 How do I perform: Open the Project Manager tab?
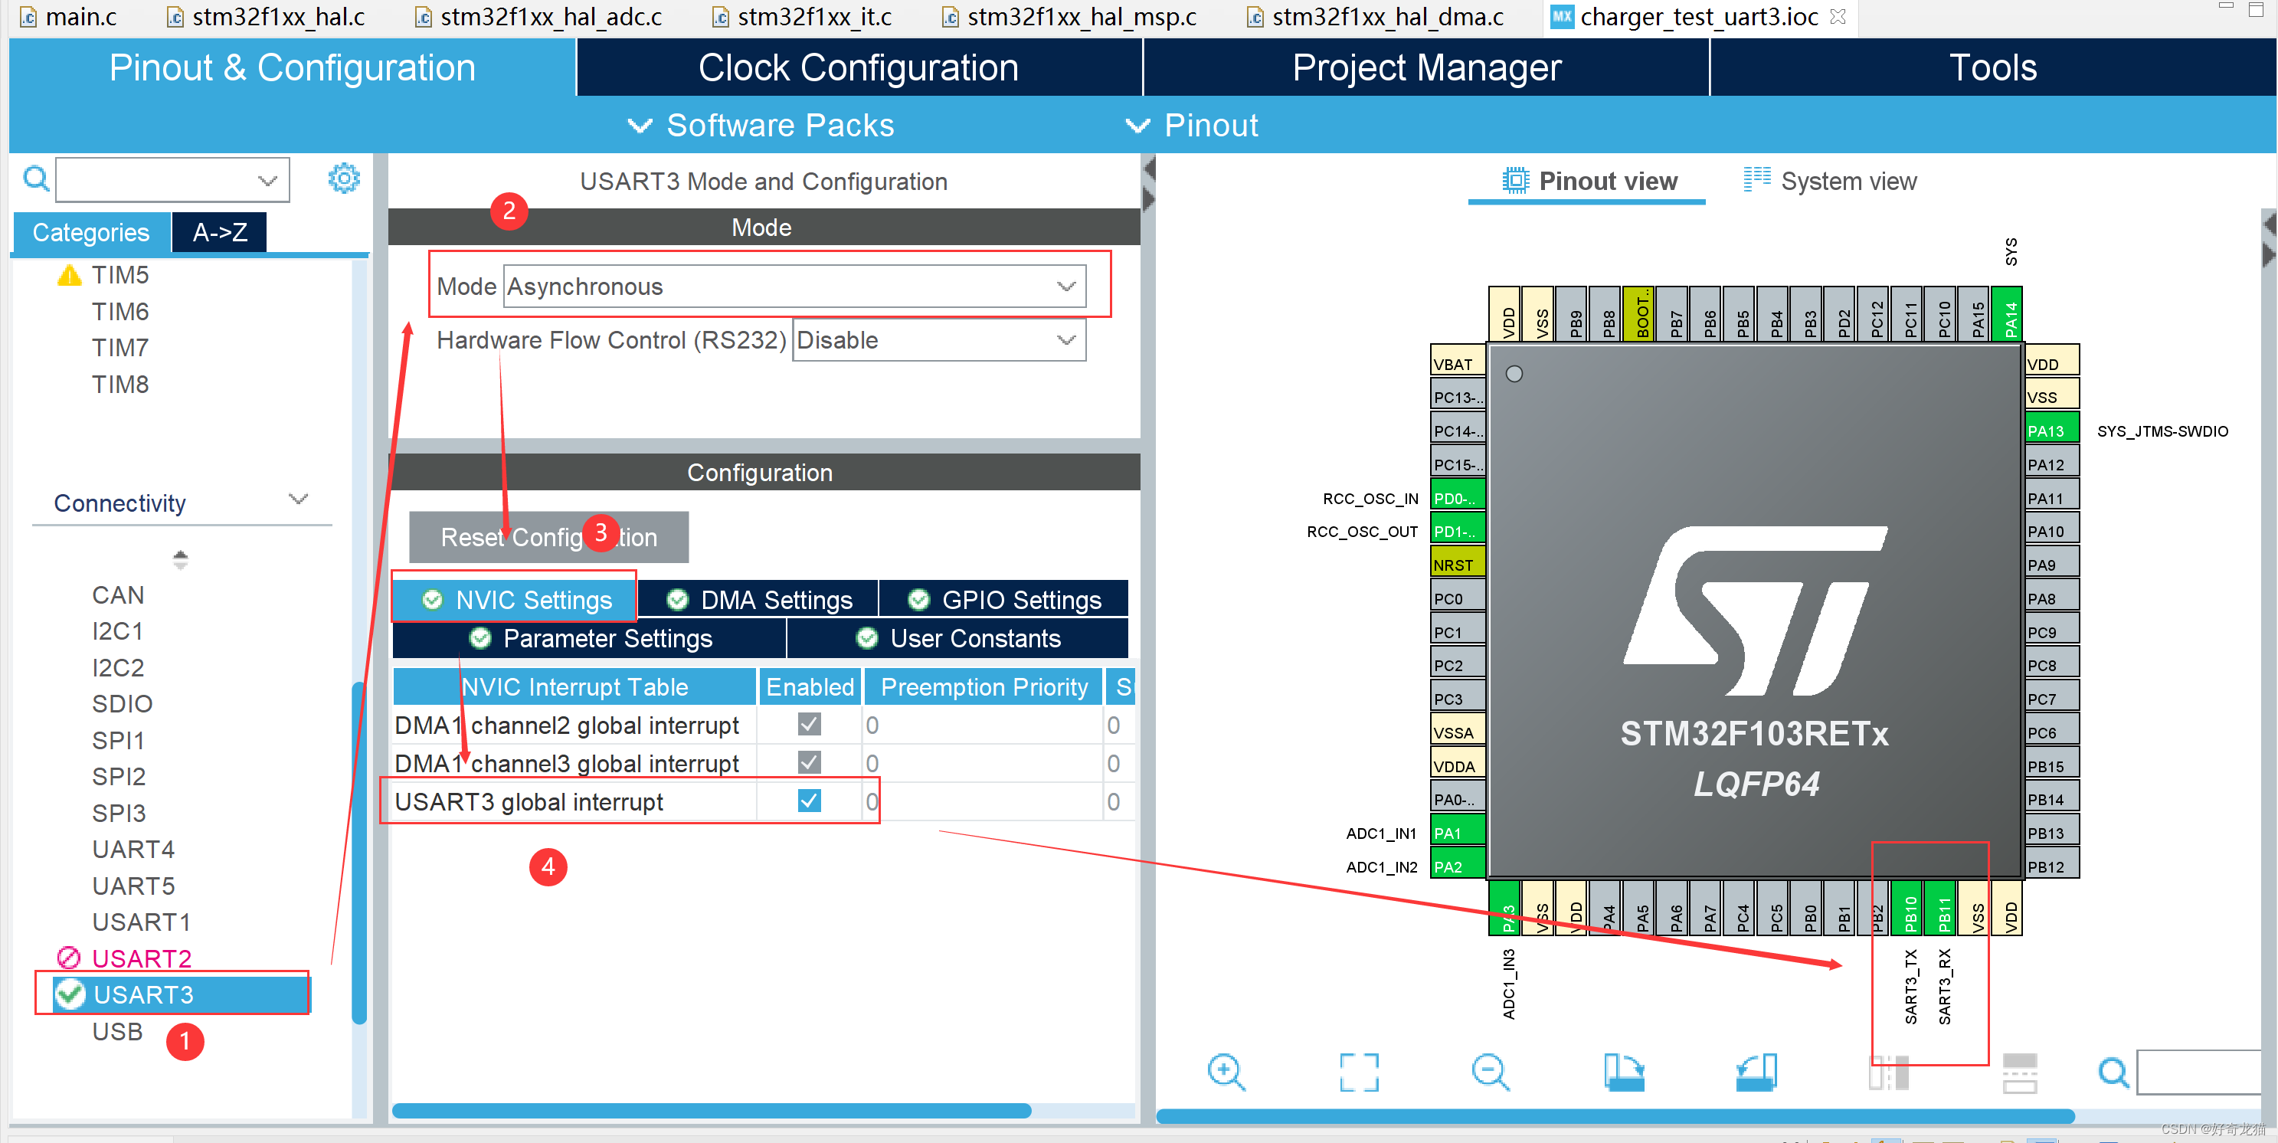[x=1426, y=67]
